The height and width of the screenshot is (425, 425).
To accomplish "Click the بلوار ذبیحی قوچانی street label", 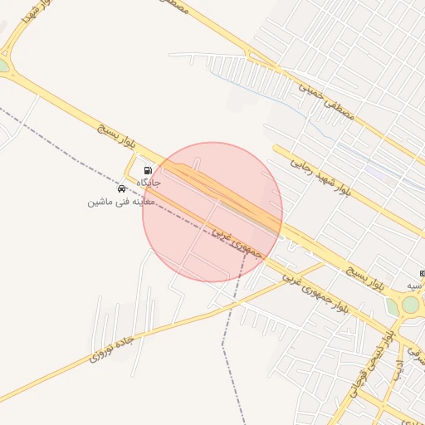I will coord(372,364).
